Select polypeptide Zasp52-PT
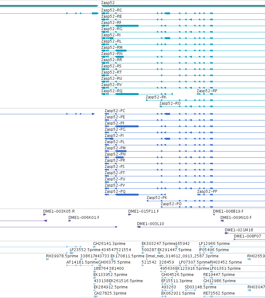Image resolution: width=265 pixels, height=298 pixels. [115, 173]
